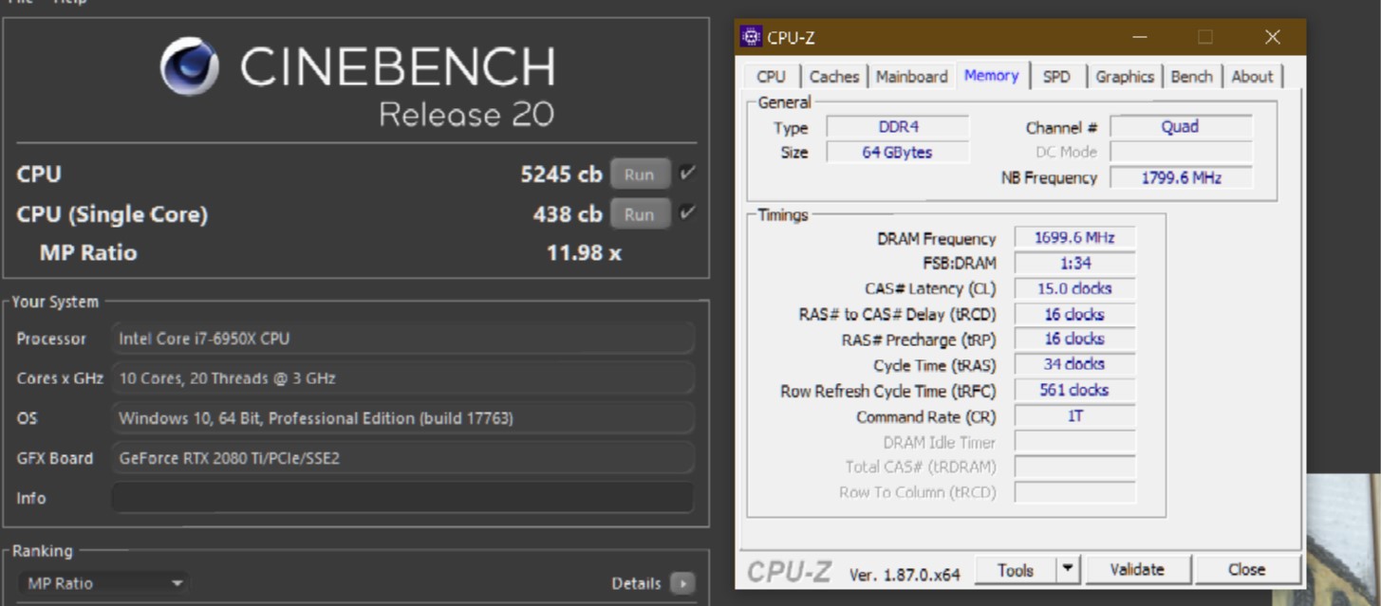Click the Cycle Time (tRAS) value 34 clocks

pos(1074,364)
